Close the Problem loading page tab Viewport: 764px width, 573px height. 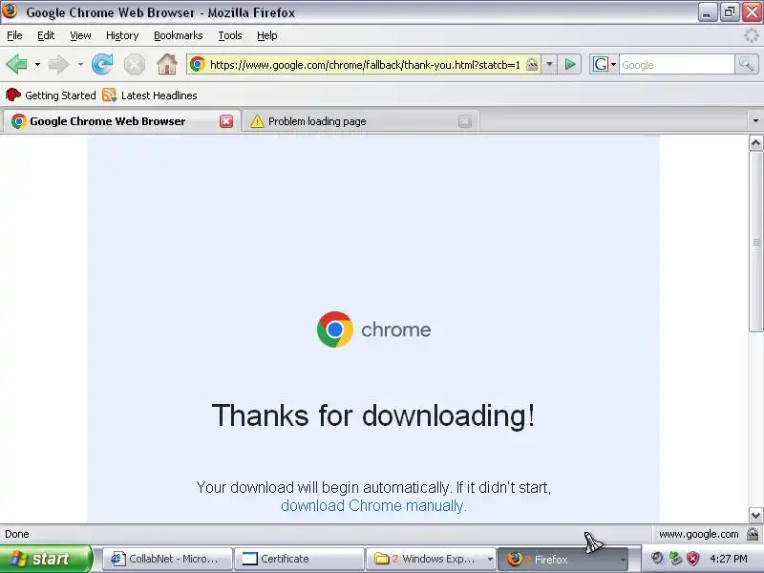point(465,121)
